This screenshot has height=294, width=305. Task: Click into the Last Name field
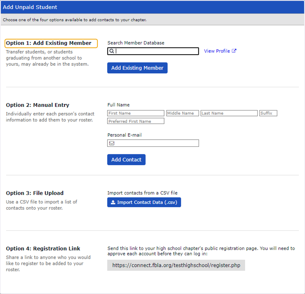click(x=229, y=113)
